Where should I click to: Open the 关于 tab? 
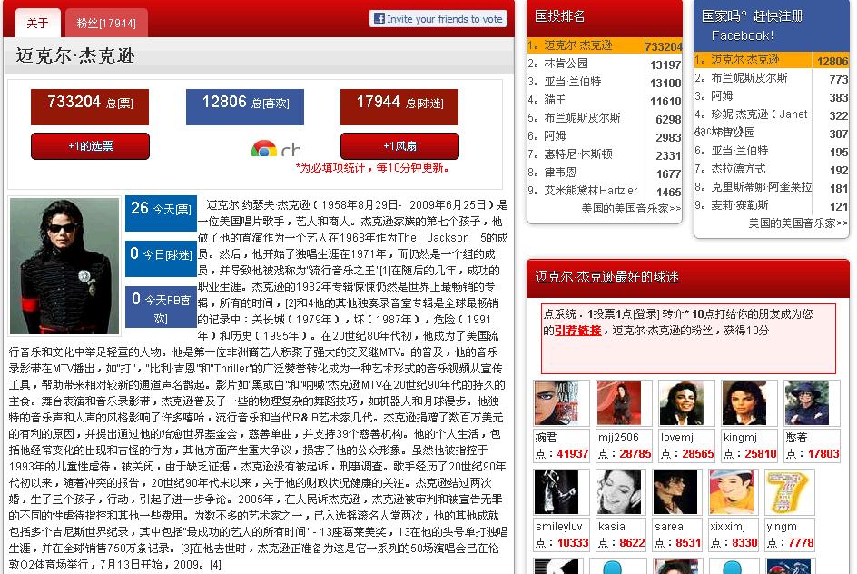(38, 23)
